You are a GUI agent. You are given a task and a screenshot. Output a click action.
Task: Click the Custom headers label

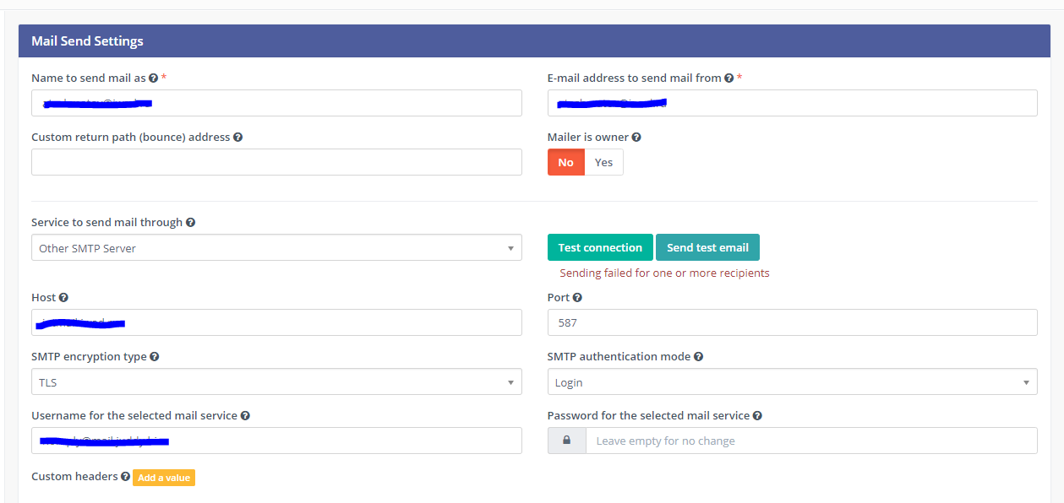[x=74, y=476]
